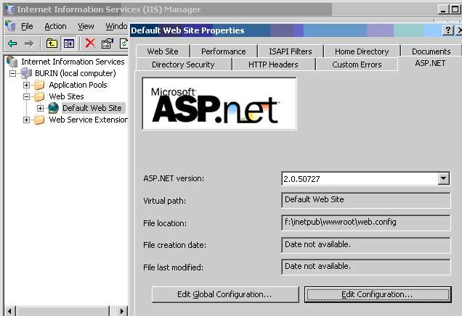
Task: Select Internet Information Services tree label
Action: click(x=73, y=62)
